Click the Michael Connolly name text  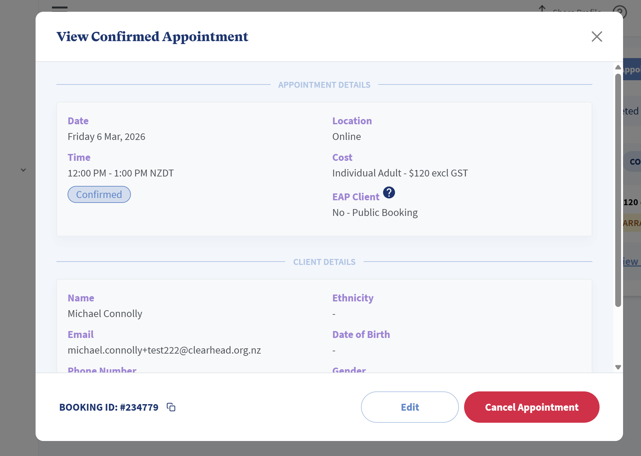point(105,313)
